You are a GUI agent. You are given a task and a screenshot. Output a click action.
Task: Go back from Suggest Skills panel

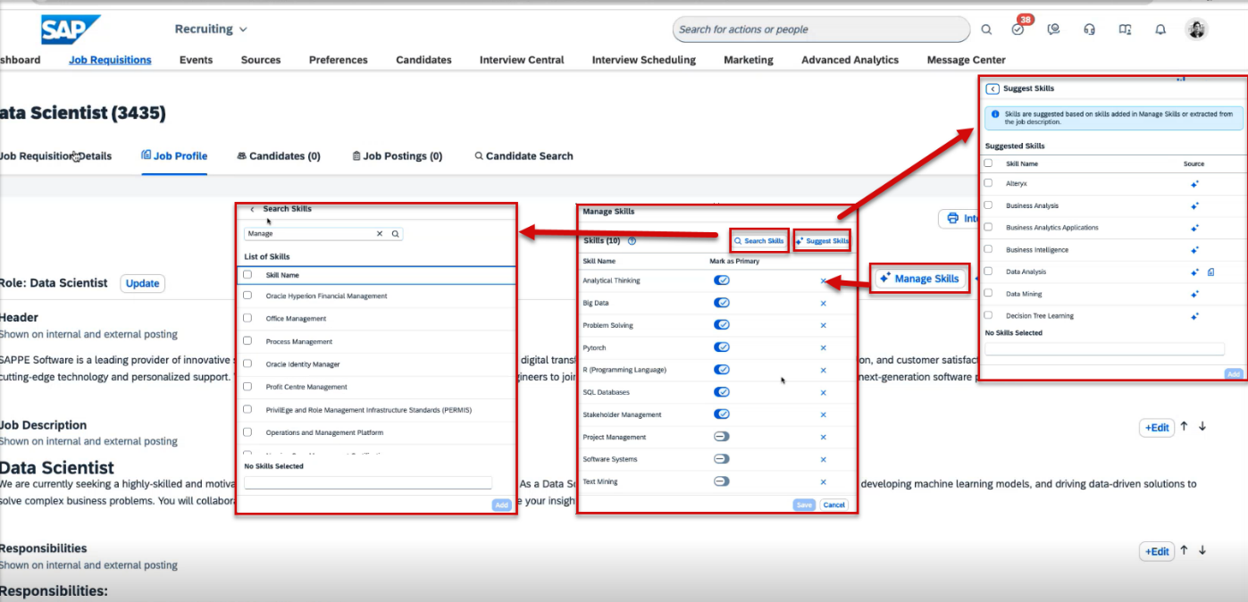coord(993,88)
